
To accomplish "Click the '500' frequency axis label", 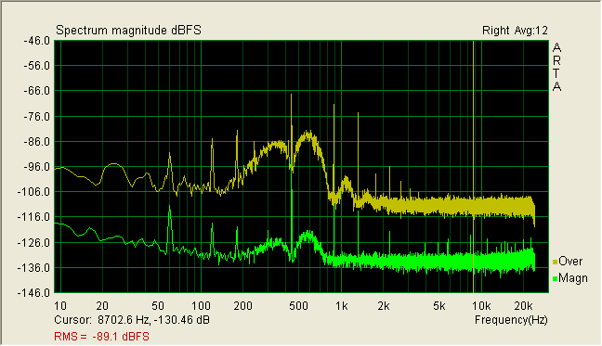I will tap(299, 306).
